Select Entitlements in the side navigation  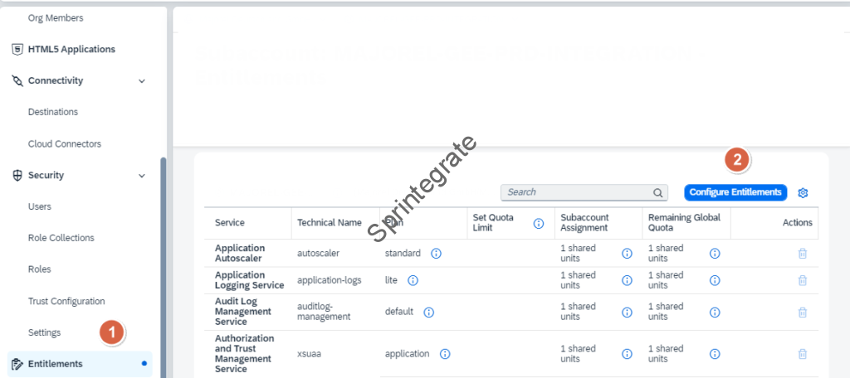click(55, 364)
